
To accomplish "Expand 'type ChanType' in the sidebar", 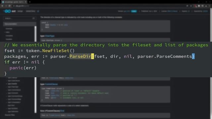I will point(12,87).
